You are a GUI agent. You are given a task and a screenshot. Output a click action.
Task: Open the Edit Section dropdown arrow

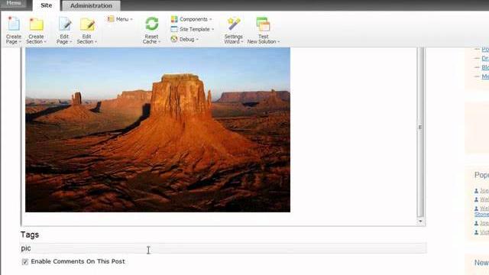[x=96, y=42]
